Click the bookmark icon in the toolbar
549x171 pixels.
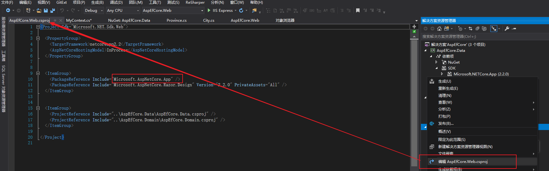(x=358, y=11)
